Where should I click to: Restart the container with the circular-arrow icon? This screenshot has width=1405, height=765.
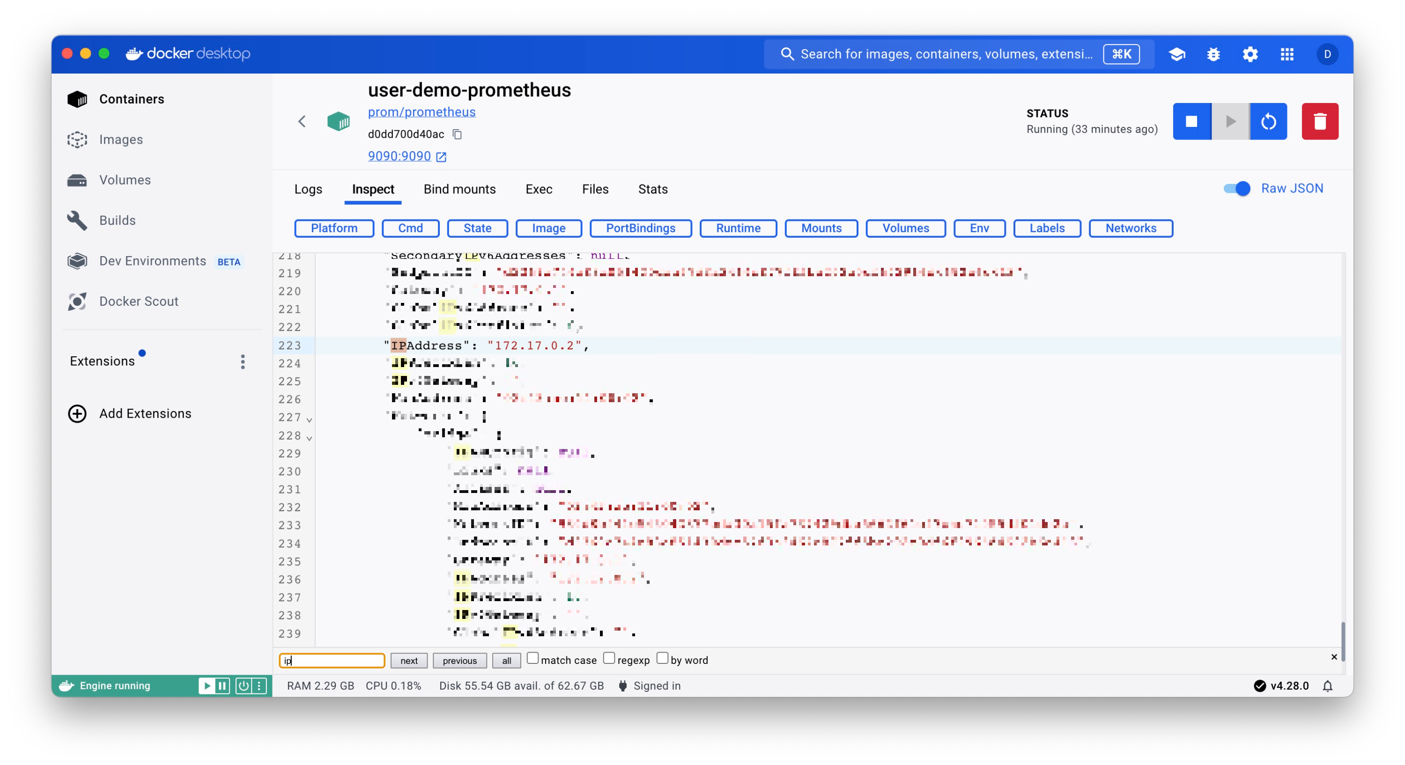pos(1268,121)
